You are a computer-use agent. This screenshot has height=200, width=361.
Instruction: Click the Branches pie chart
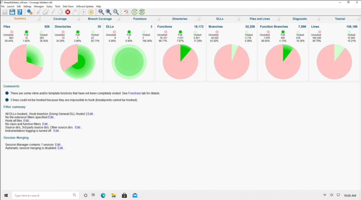pyautogui.click(x=232, y=61)
